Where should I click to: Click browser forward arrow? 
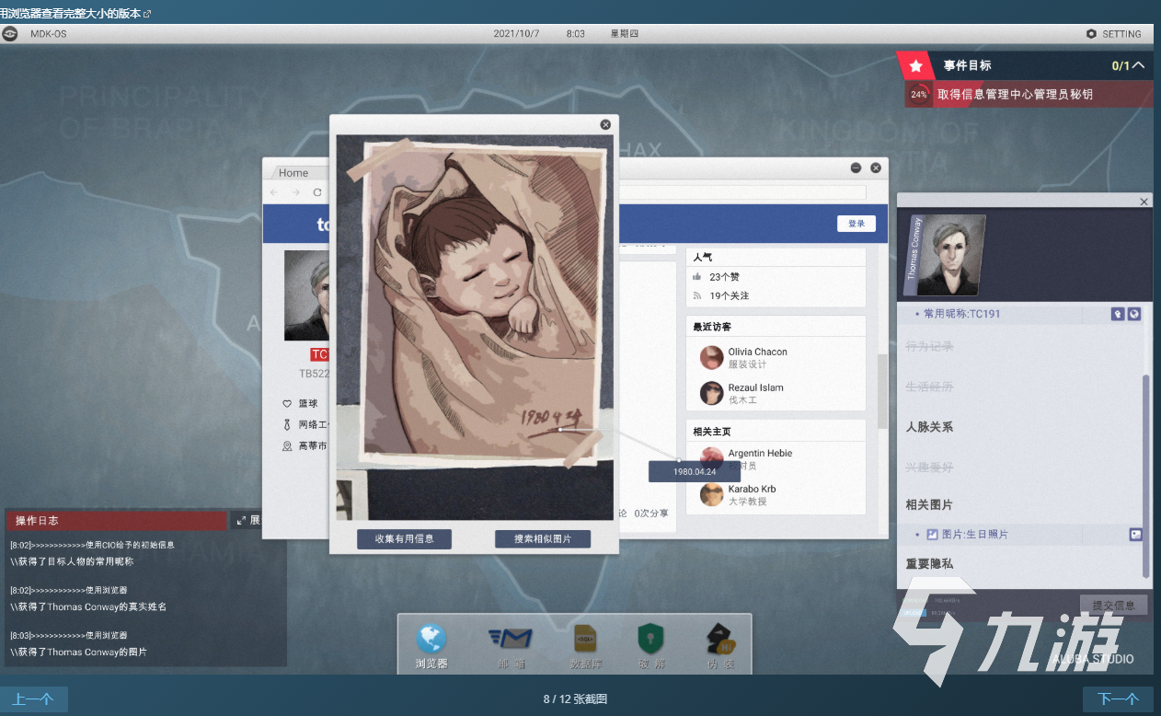(295, 192)
